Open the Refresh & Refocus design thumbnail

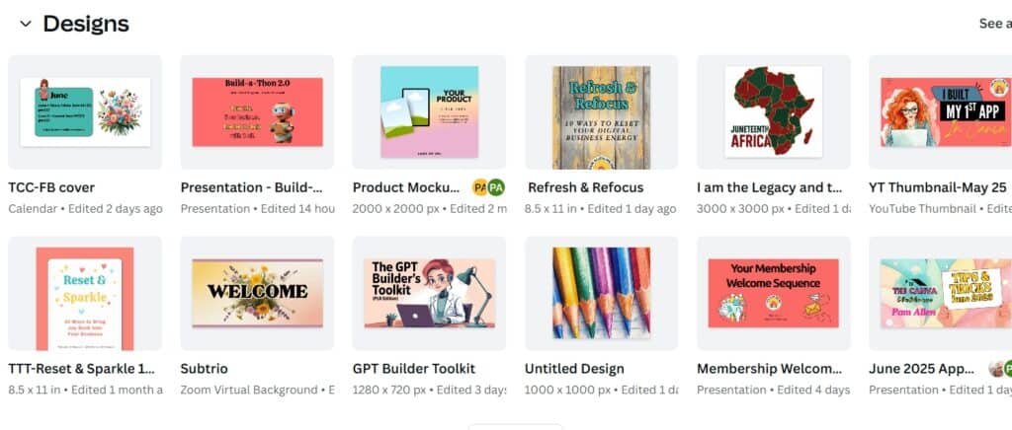[602, 112]
